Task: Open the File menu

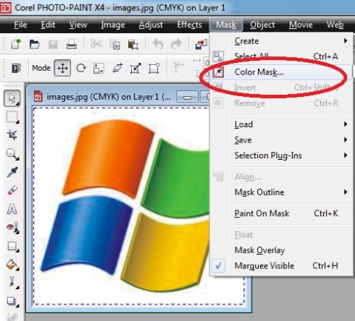Action: click(20, 25)
